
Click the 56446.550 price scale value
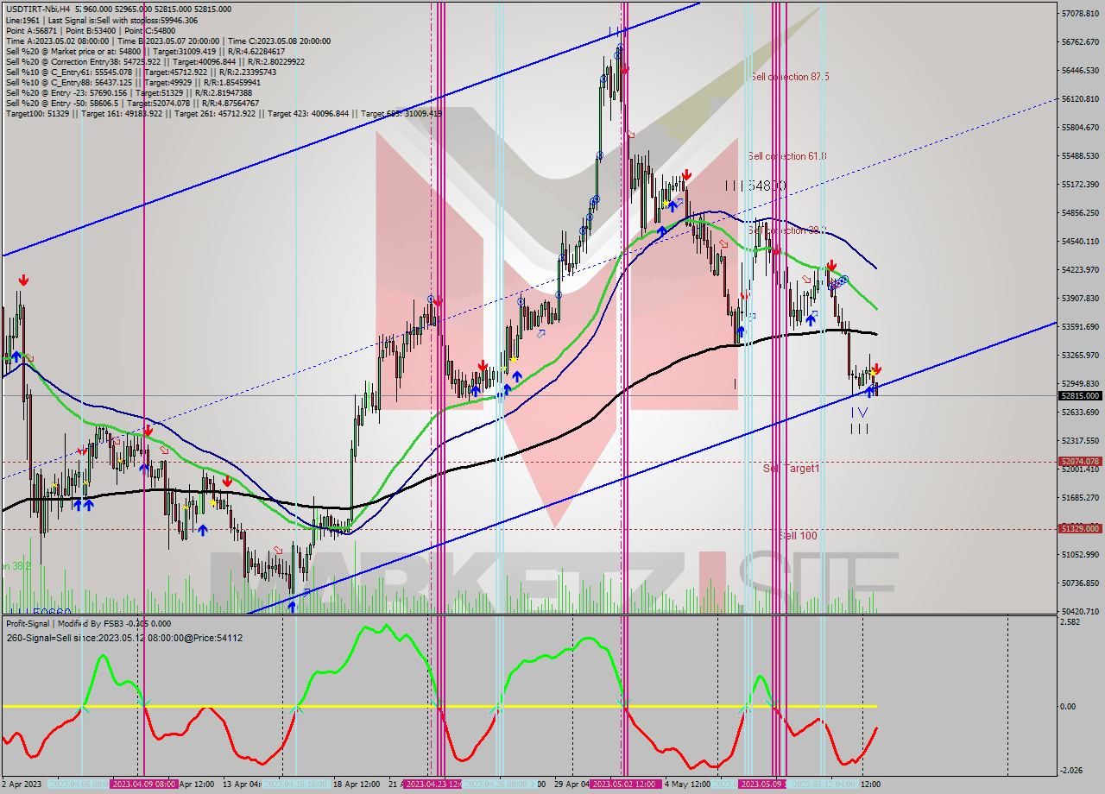click(x=1080, y=71)
